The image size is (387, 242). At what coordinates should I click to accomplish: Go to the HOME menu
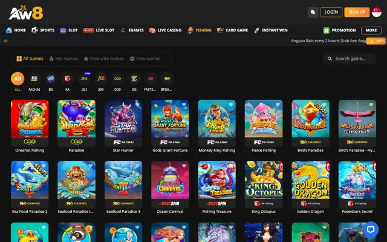(16, 30)
